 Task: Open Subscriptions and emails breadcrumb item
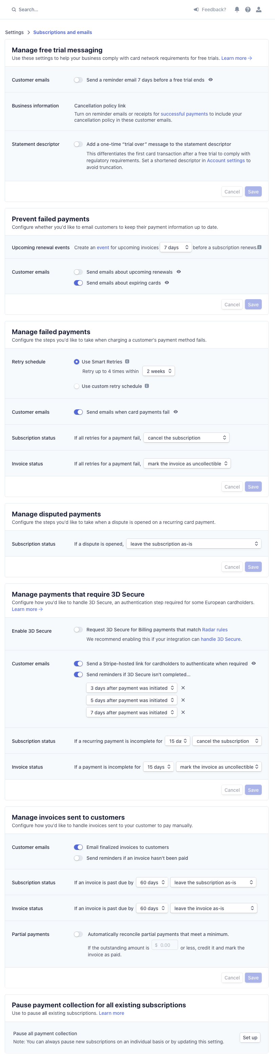pos(62,33)
